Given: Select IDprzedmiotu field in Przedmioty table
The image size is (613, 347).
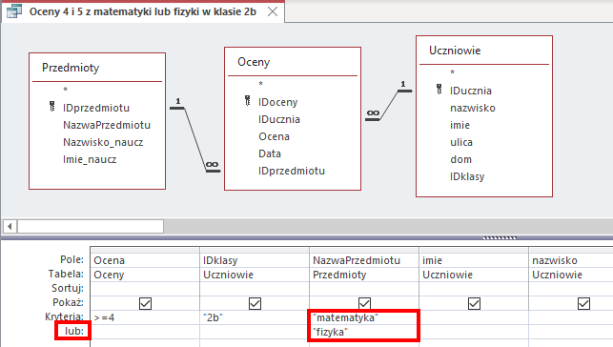Looking at the screenshot, I should pos(96,108).
